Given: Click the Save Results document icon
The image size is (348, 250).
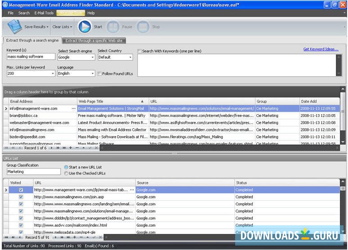Looking at the screenshot, I should coord(14,27).
